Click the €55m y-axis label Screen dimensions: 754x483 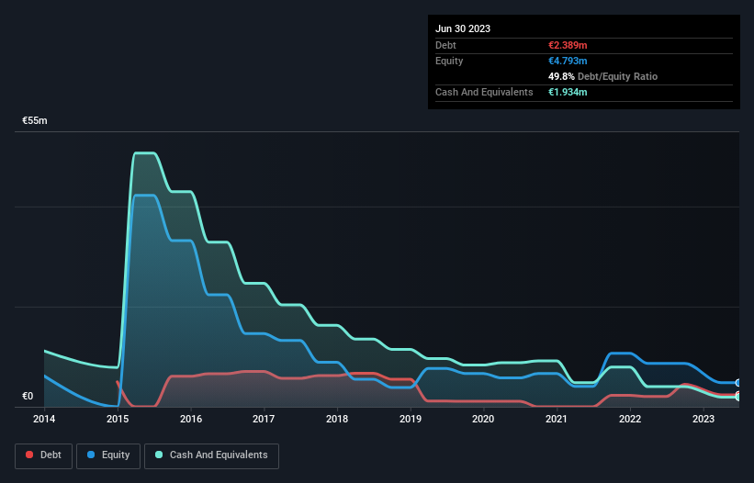pyautogui.click(x=35, y=120)
